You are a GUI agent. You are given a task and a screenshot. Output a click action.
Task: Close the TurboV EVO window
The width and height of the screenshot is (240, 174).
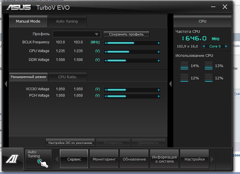point(225,7)
